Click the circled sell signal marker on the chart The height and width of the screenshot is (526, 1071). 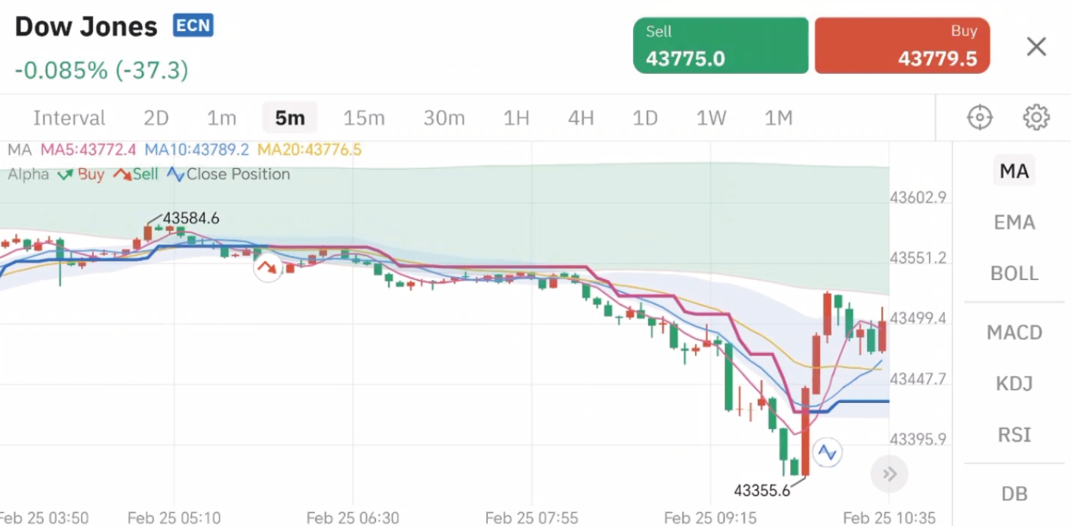267,267
